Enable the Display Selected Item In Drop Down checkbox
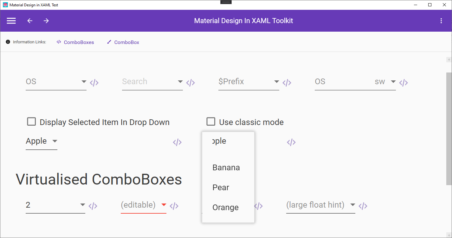The height and width of the screenshot is (238, 452). pyautogui.click(x=31, y=121)
